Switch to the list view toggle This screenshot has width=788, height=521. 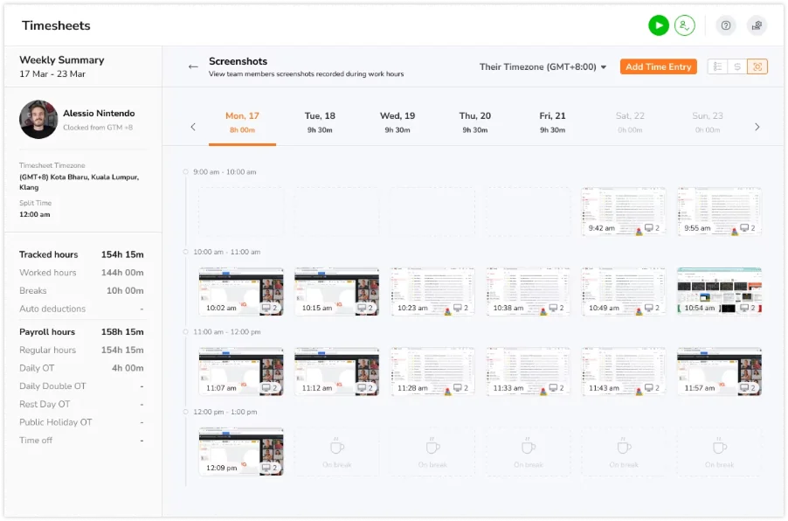tap(717, 66)
